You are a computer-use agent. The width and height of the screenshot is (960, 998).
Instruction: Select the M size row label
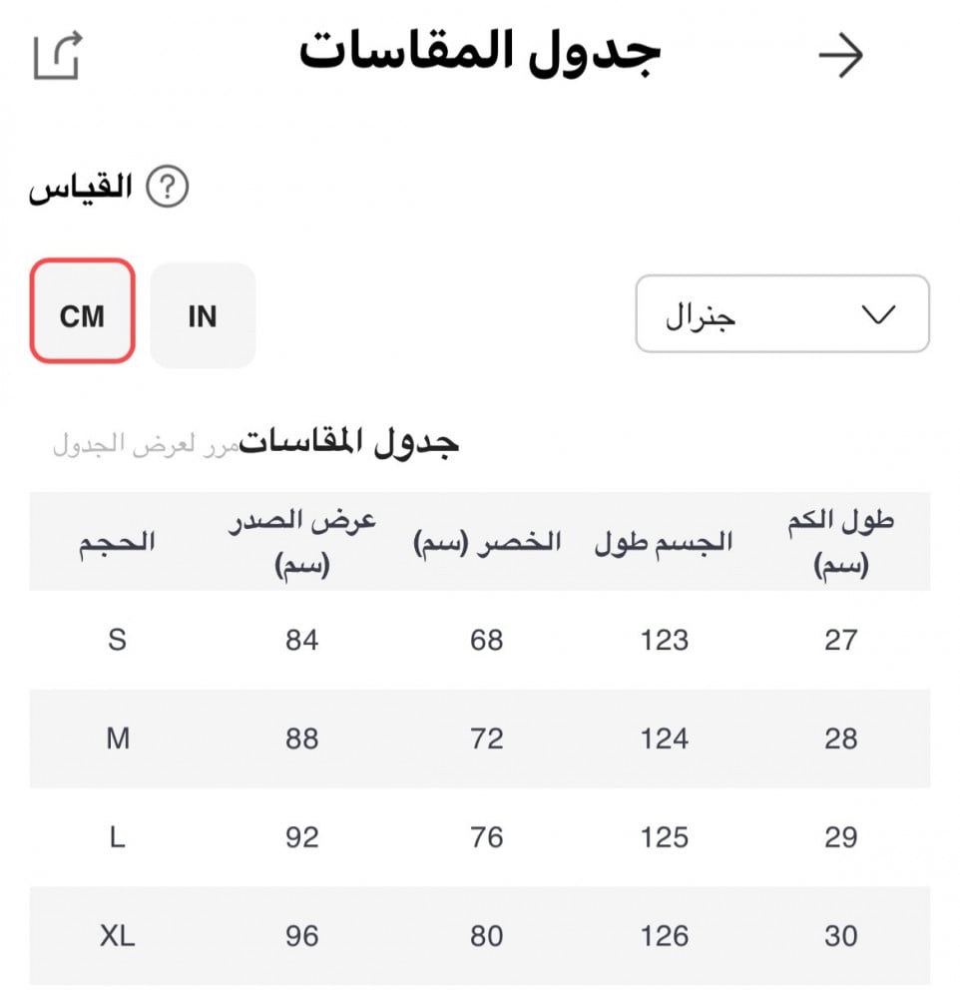pyautogui.click(x=118, y=739)
